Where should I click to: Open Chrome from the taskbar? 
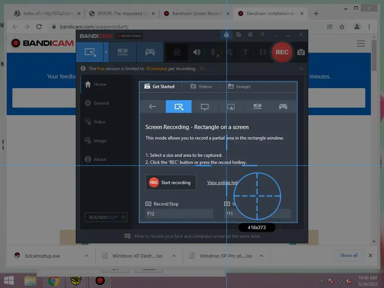(53, 281)
